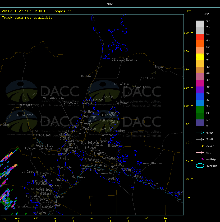This screenshot has height=222, width=220.
Task: Click the 'S_MARTIN' map label
Action: tap(100, 154)
